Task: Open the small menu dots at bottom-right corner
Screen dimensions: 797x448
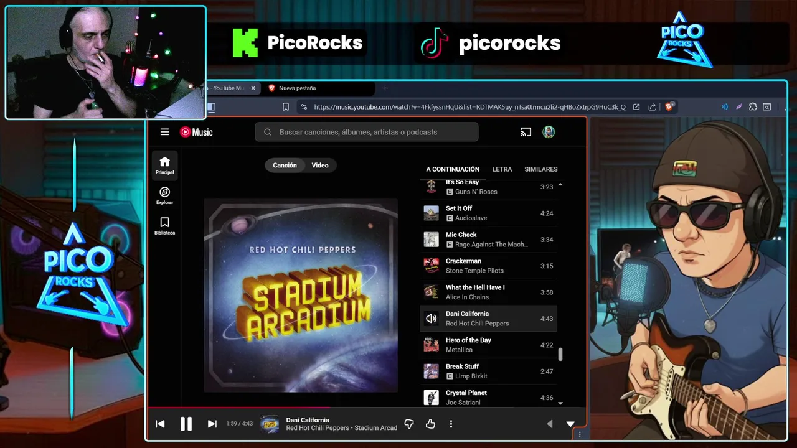Action: (x=580, y=434)
